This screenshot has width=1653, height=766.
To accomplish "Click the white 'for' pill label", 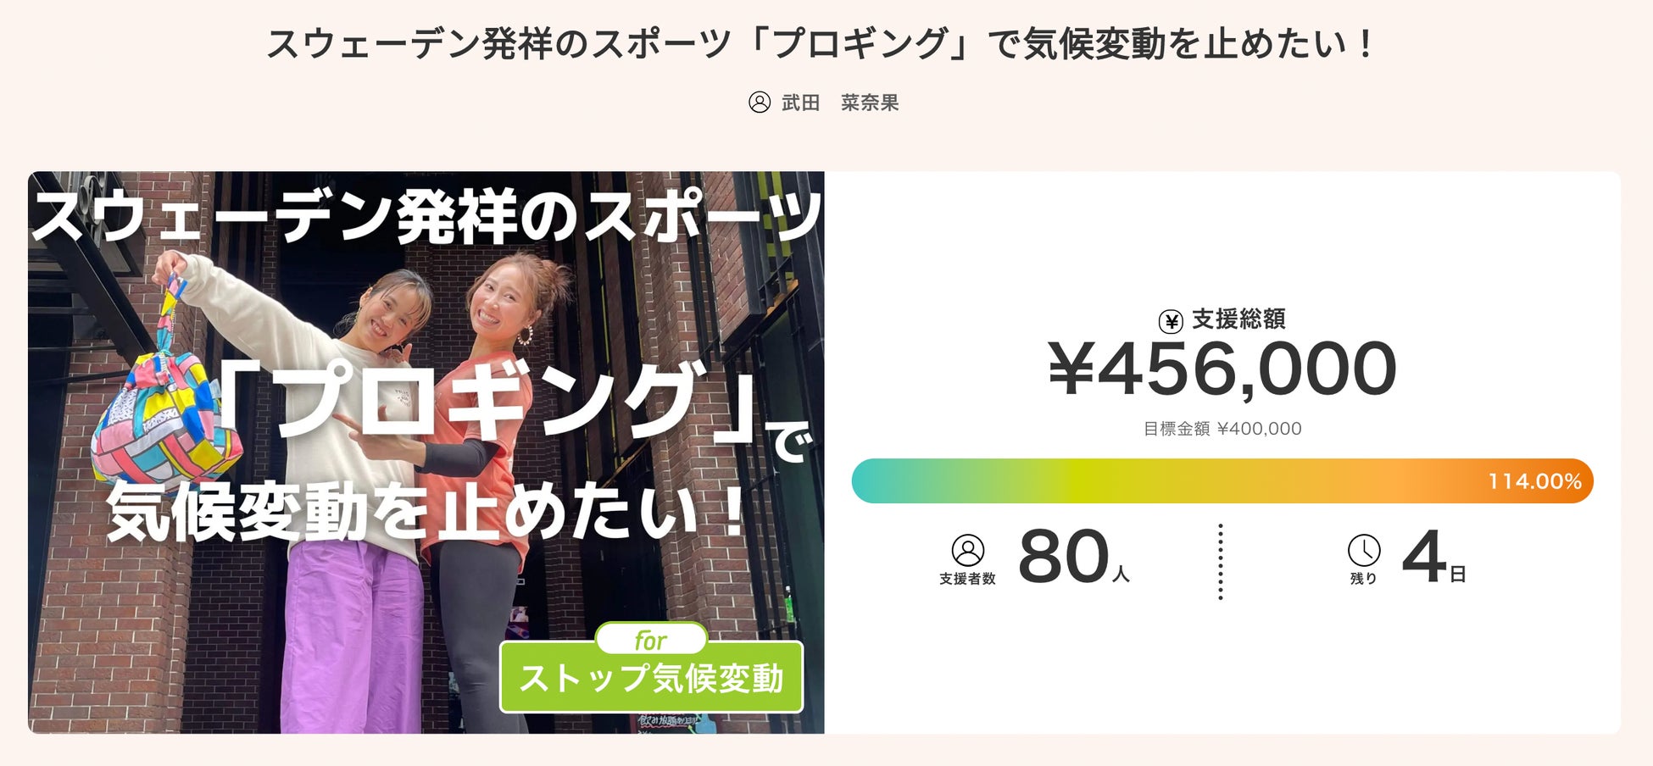I will tap(651, 640).
